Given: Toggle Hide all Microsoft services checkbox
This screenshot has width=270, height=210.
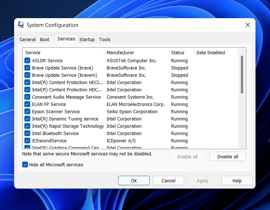Looking at the screenshot, I should [x=25, y=165].
